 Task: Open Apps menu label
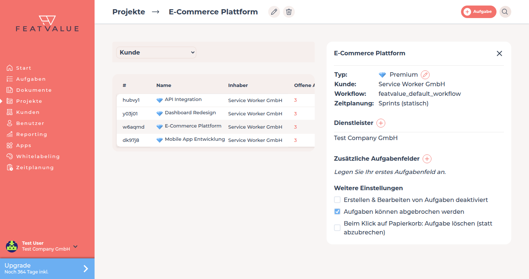(24, 145)
